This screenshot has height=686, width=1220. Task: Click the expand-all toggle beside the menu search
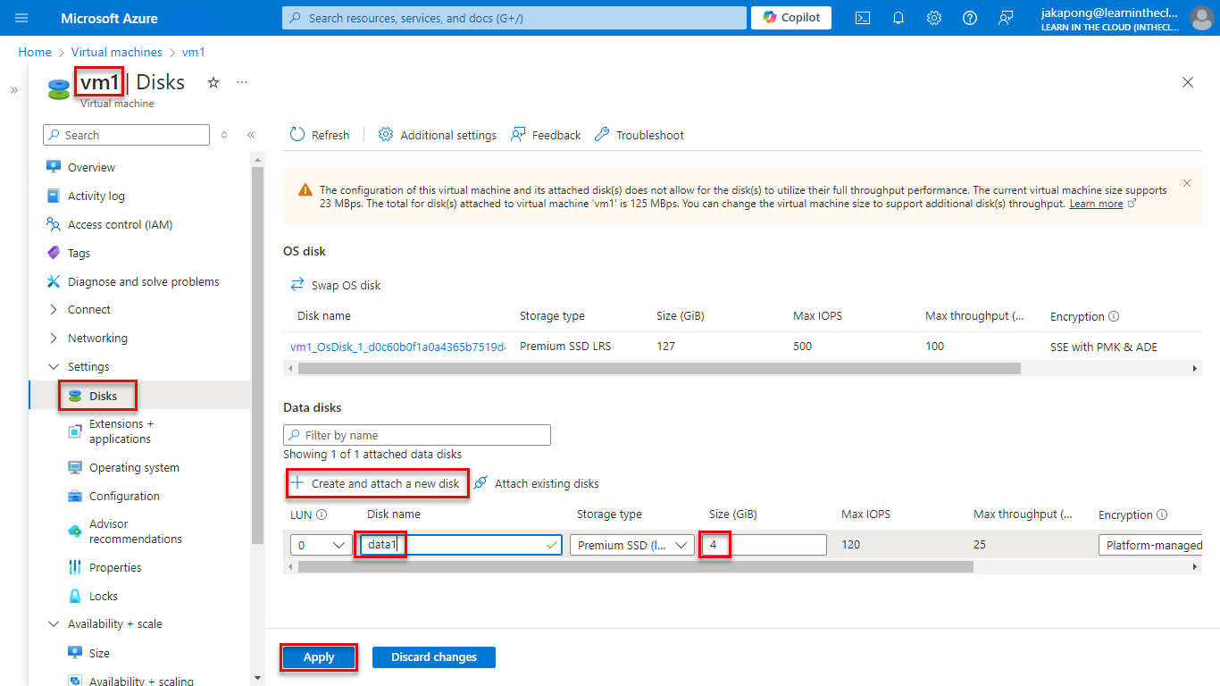[224, 135]
